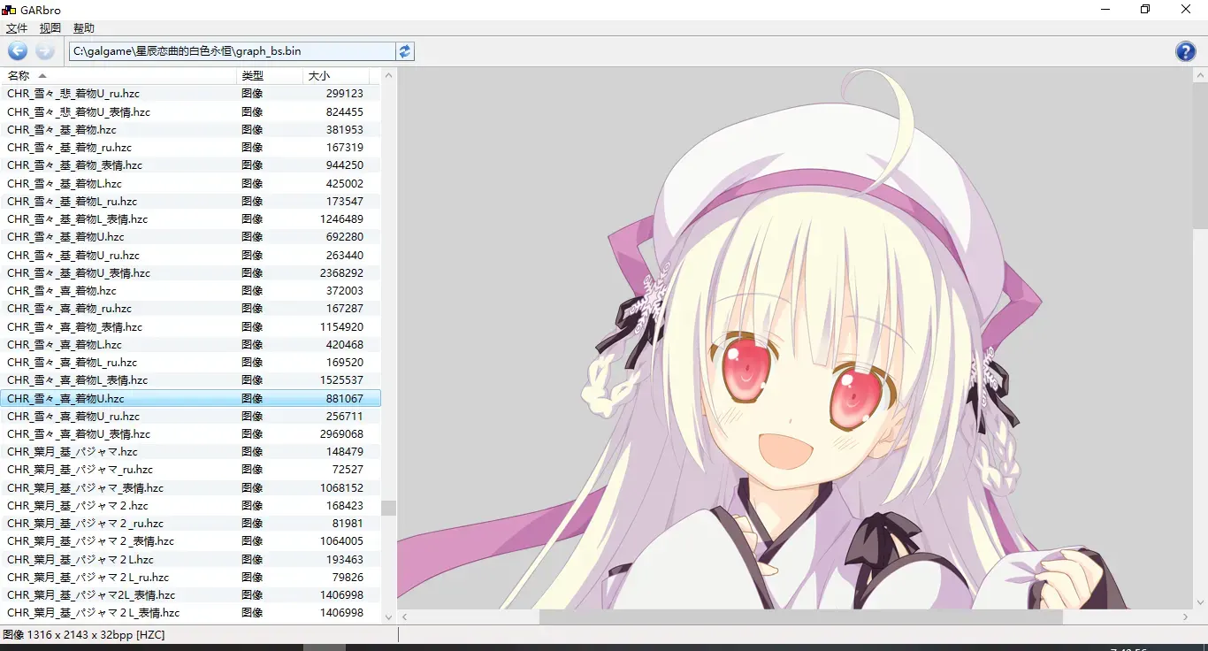Click file list scrollbar down arrow

point(388,617)
